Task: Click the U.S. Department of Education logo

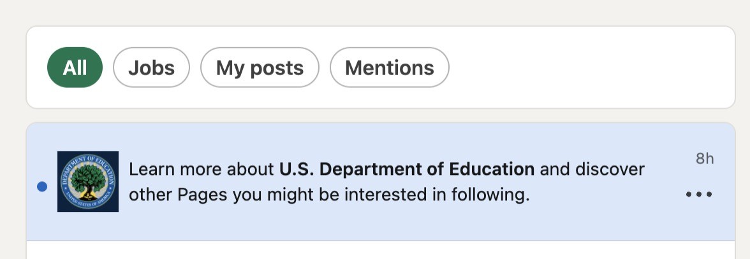Action: click(88, 181)
